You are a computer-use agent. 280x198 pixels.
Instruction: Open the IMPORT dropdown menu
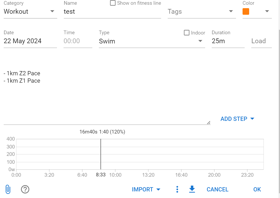pos(146,189)
